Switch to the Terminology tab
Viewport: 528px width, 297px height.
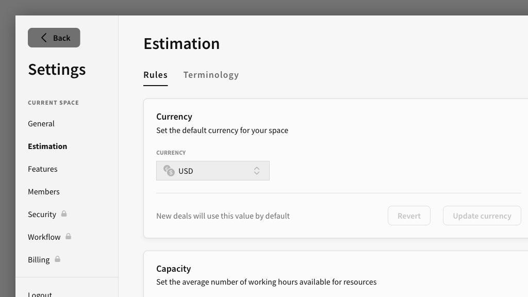[211, 75]
